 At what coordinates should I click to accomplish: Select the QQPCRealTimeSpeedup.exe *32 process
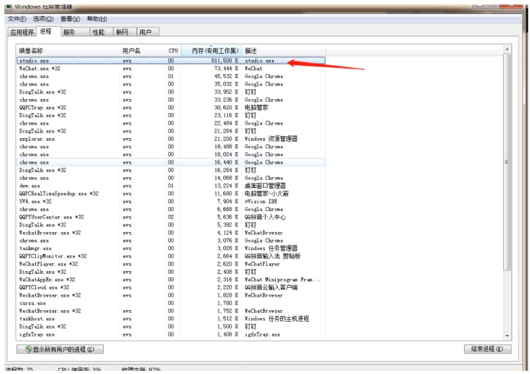[x=171, y=194]
